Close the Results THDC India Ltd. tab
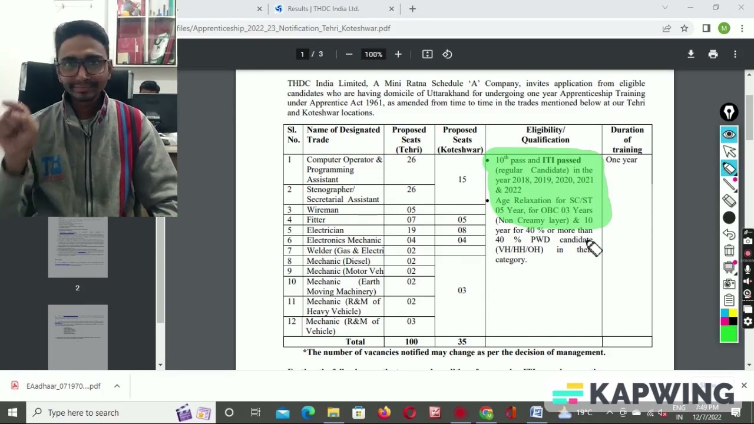Viewport: 754px width, 424px height. pyautogui.click(x=392, y=9)
